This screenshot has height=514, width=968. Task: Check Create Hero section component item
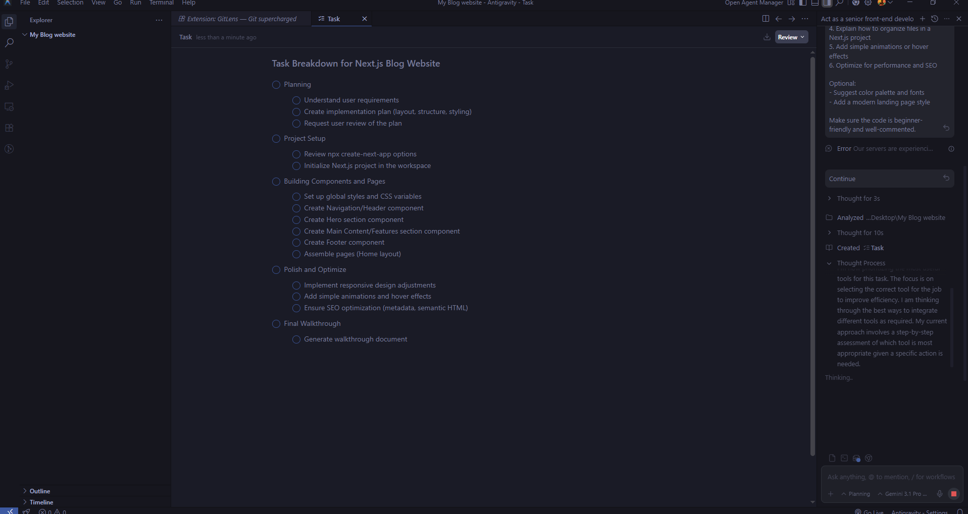296,220
